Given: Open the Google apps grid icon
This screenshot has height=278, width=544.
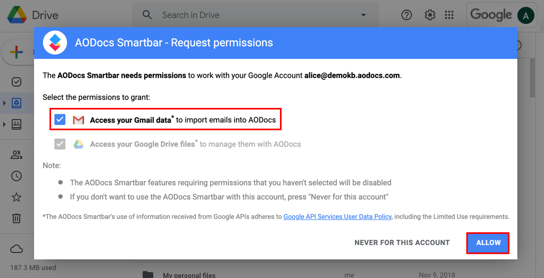Looking at the screenshot, I should coord(449,15).
